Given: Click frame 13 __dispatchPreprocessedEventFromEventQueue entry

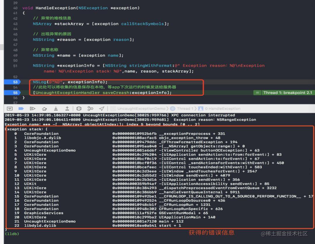Looking at the screenshot, I should pos(146,188).
